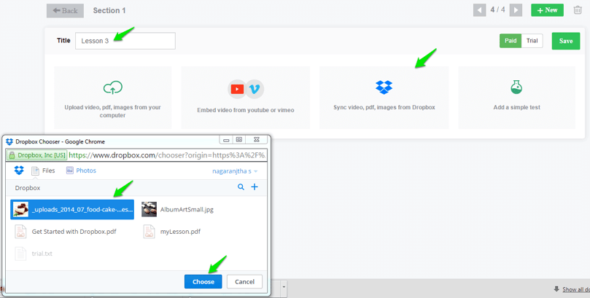Click PDF icon of Get Started file
The image size is (590, 298).
20,232
